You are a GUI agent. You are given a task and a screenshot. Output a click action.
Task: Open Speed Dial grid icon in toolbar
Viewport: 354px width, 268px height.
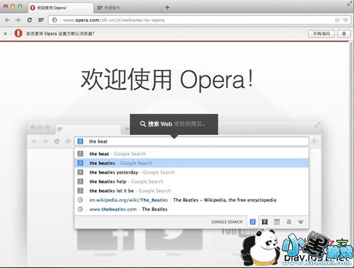click(41, 20)
